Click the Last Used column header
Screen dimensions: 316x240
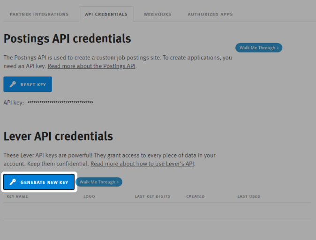point(248,196)
